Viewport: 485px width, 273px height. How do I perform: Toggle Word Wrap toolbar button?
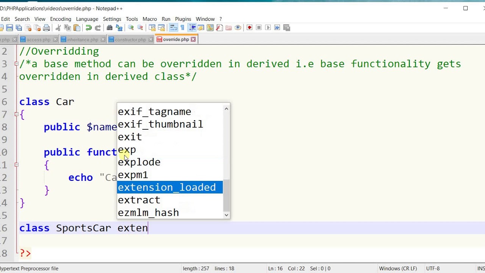pyautogui.click(x=173, y=28)
